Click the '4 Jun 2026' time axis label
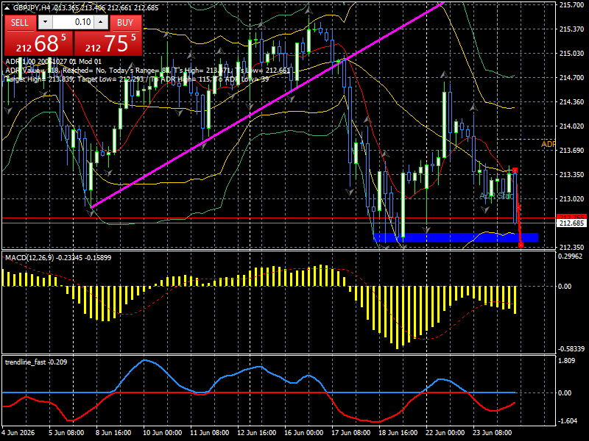 tap(19, 433)
